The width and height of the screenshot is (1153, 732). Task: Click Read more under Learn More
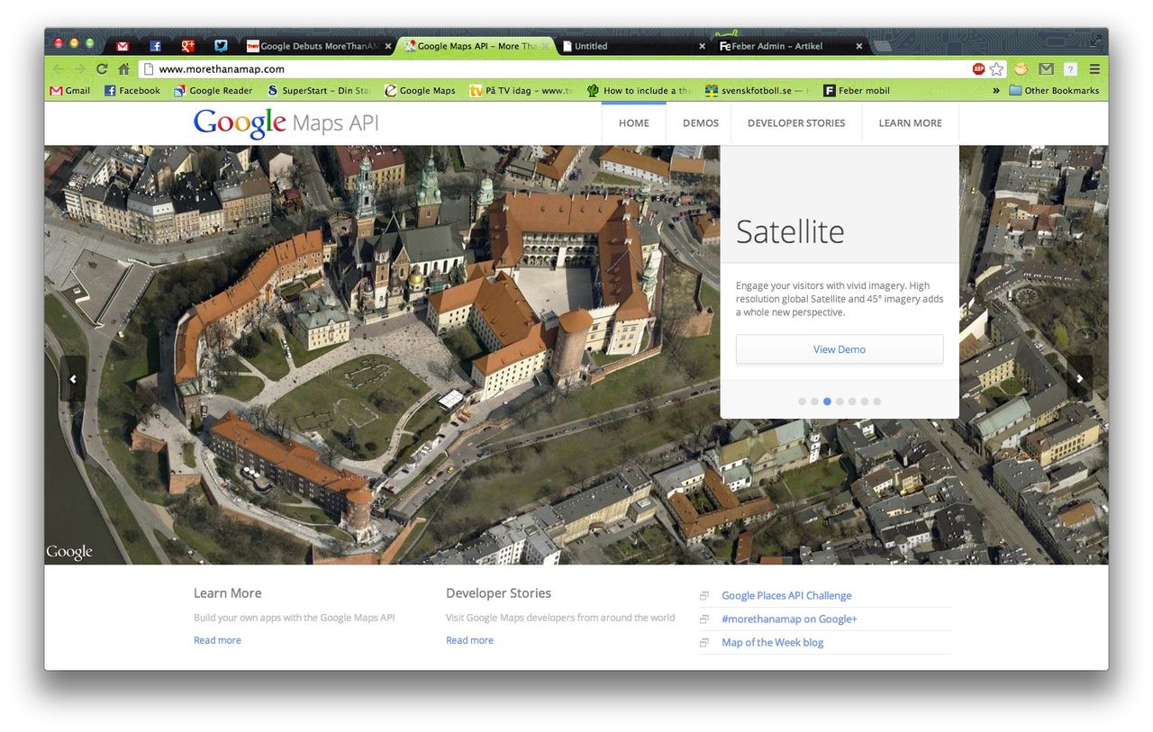(217, 640)
